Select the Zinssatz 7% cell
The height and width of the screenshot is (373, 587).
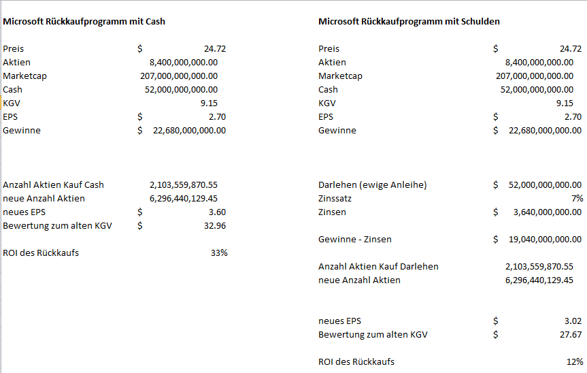pos(577,199)
